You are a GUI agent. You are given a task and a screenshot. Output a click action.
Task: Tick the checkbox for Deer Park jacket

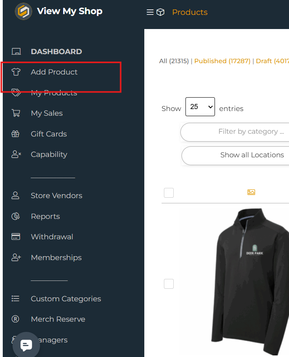(169, 284)
